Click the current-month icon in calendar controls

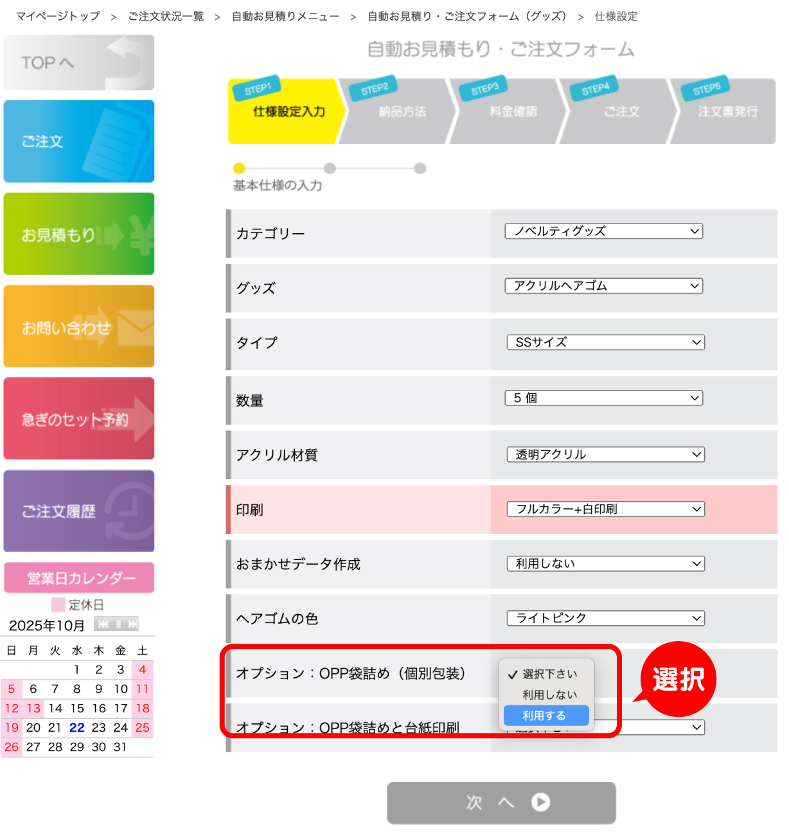pyautogui.click(x=118, y=624)
